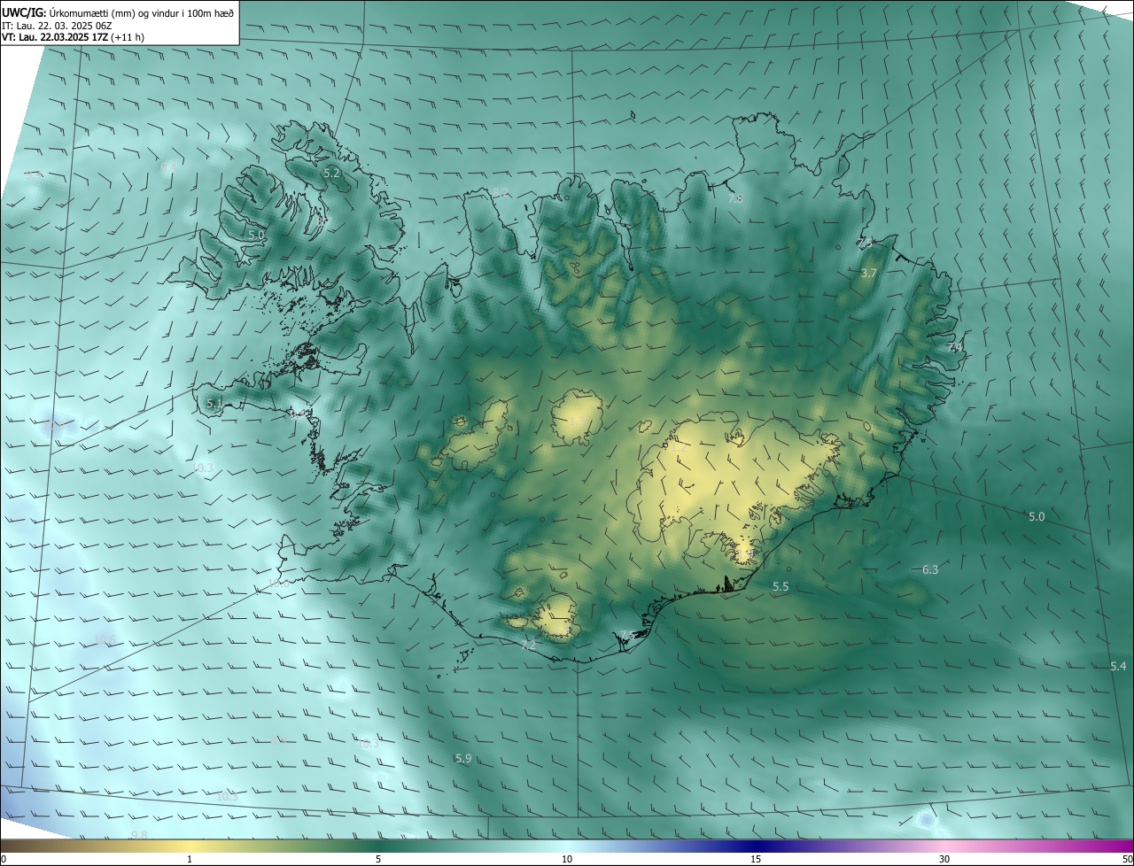
Task: Click the 5.2 value over the Westfjords
Action: tap(332, 174)
